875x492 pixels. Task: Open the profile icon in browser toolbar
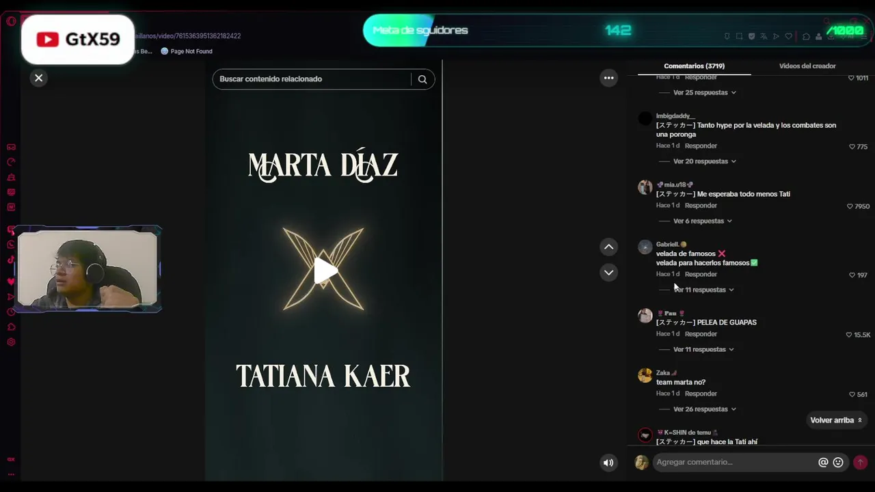[818, 36]
